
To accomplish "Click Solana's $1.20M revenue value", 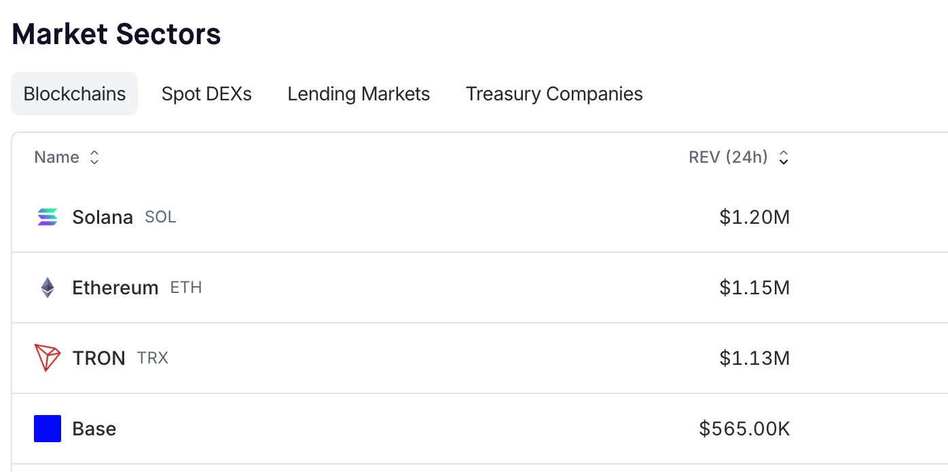I will pyautogui.click(x=754, y=217).
